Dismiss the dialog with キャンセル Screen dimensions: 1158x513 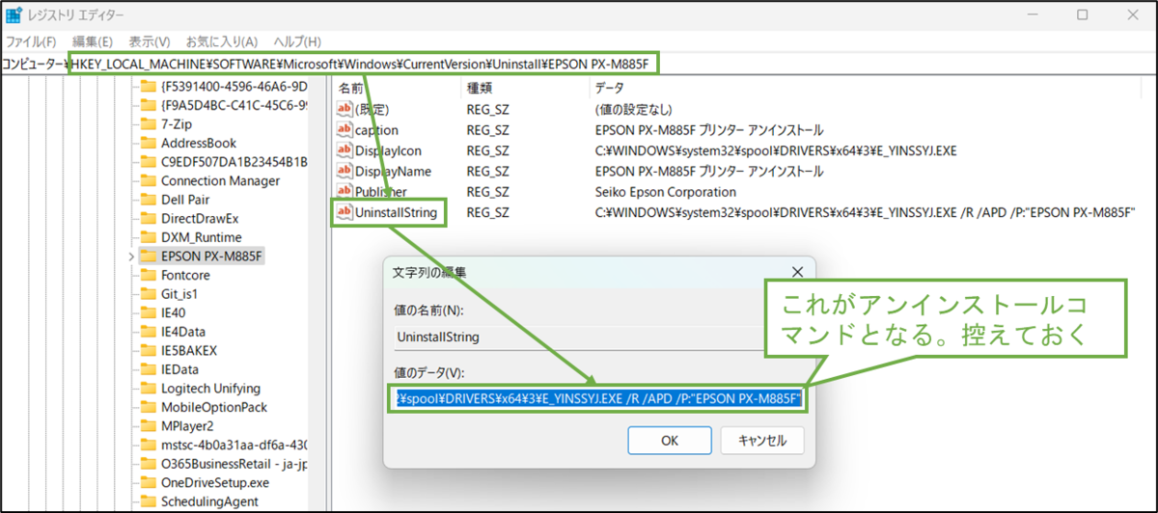click(x=762, y=441)
